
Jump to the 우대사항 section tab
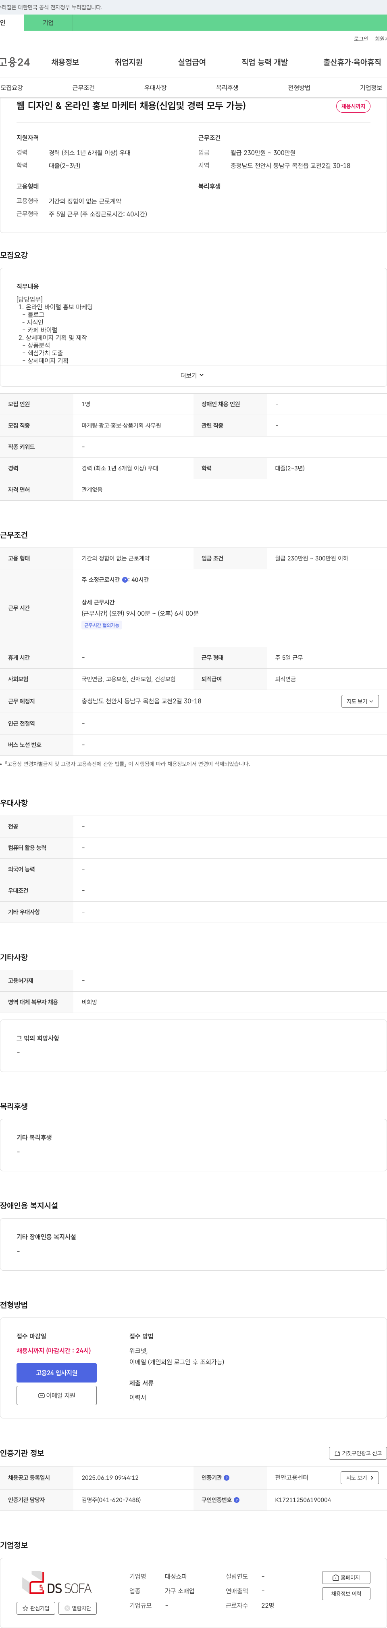(155, 88)
